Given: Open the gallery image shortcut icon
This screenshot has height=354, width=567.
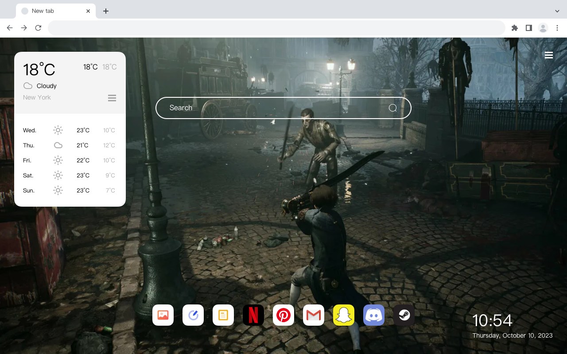Looking at the screenshot, I should 163,315.
